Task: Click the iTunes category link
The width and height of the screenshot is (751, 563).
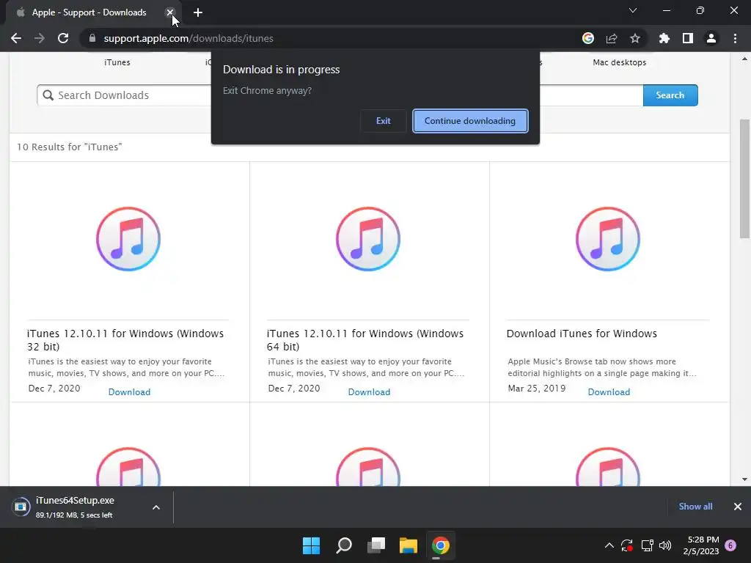Action: point(117,62)
